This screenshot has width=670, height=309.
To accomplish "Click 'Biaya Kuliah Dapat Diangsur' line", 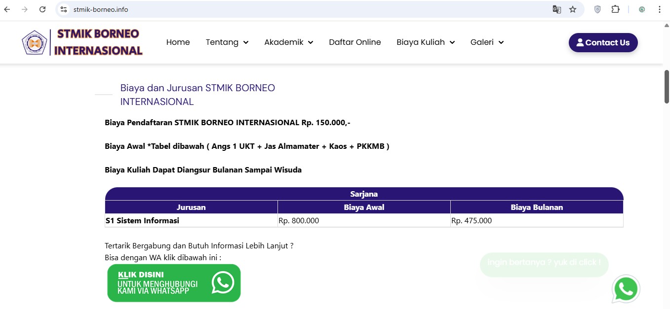I will [x=203, y=170].
